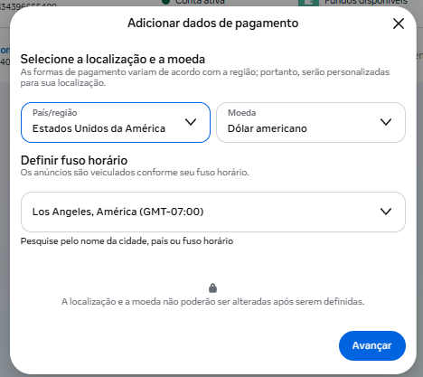Viewport: 423px width, 377px height.
Task: Click the chevron beside Dólar americano
Action: pyautogui.click(x=386, y=122)
